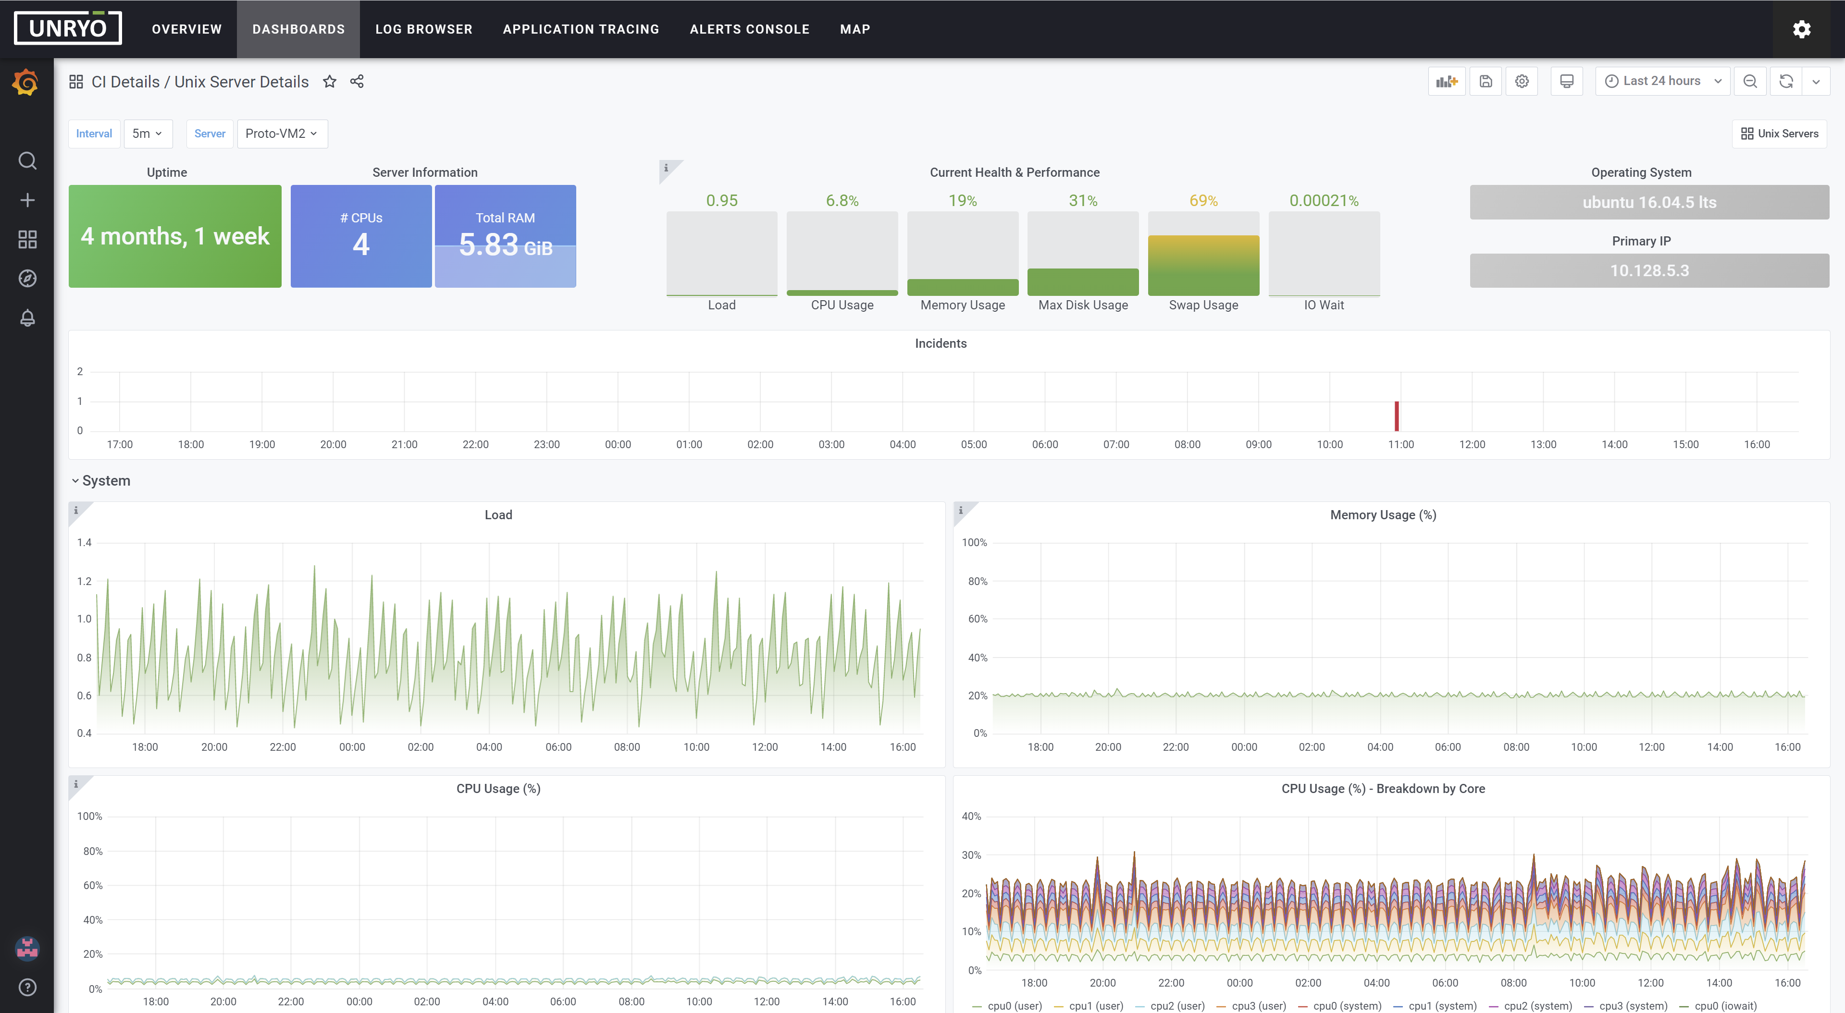Click the info icon on CPU Usage panel
This screenshot has width=1845, height=1013.
pyautogui.click(x=76, y=784)
